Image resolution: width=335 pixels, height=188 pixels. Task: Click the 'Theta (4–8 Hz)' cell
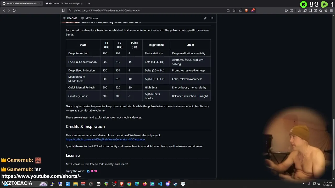click(x=156, y=53)
